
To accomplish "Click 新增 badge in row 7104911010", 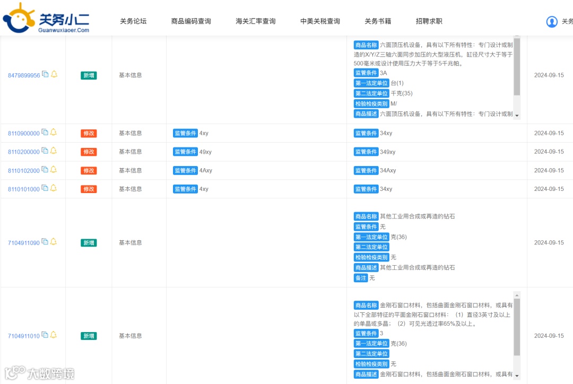I will point(89,336).
